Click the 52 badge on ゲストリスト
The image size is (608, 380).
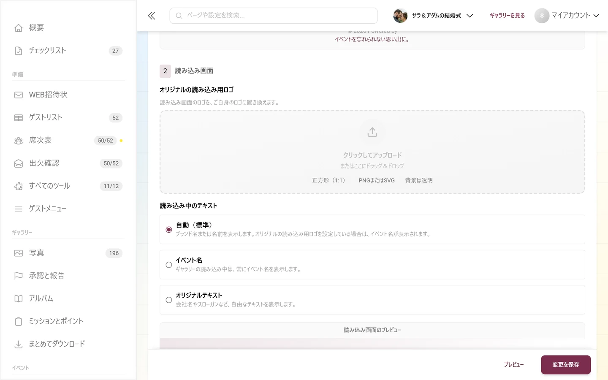(x=116, y=118)
